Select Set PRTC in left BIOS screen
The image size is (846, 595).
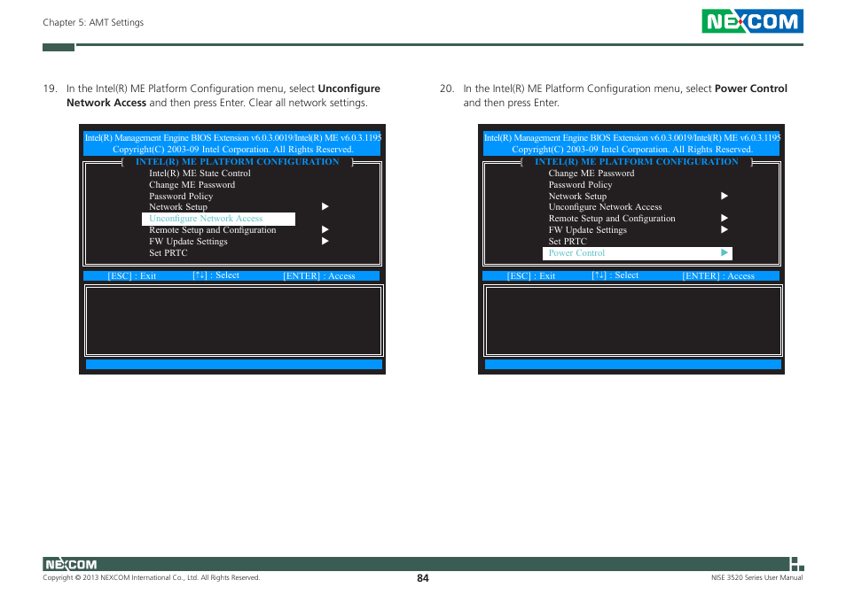tap(168, 252)
